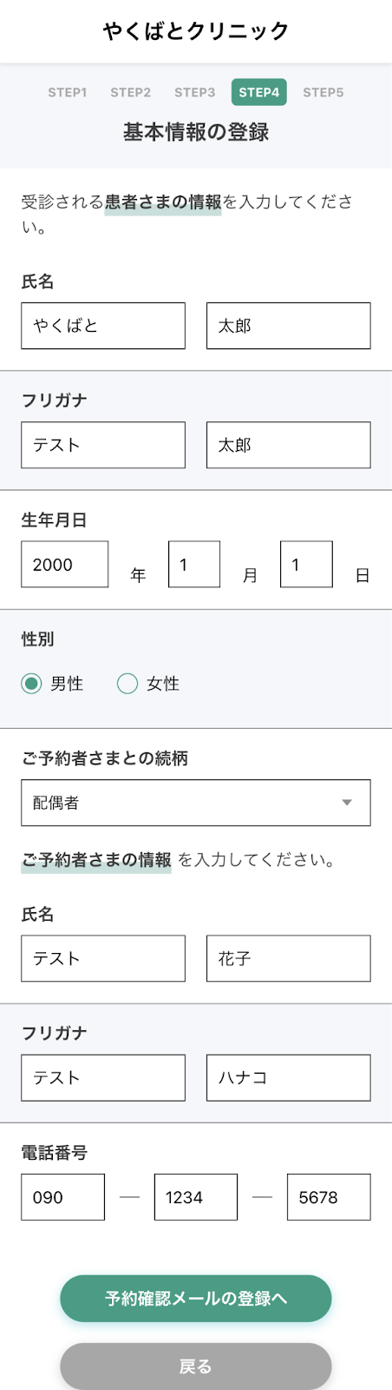Select the highlighted STEP4 tab
392x1390 pixels.
pyautogui.click(x=259, y=92)
